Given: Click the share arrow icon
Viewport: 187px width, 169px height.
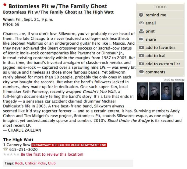Looking at the screenshot, I should point(141,39).
